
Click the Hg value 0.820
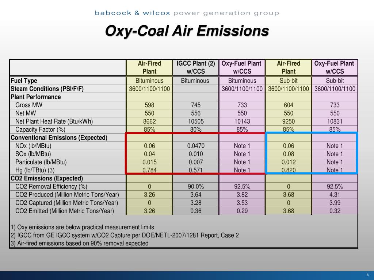pos(289,170)
